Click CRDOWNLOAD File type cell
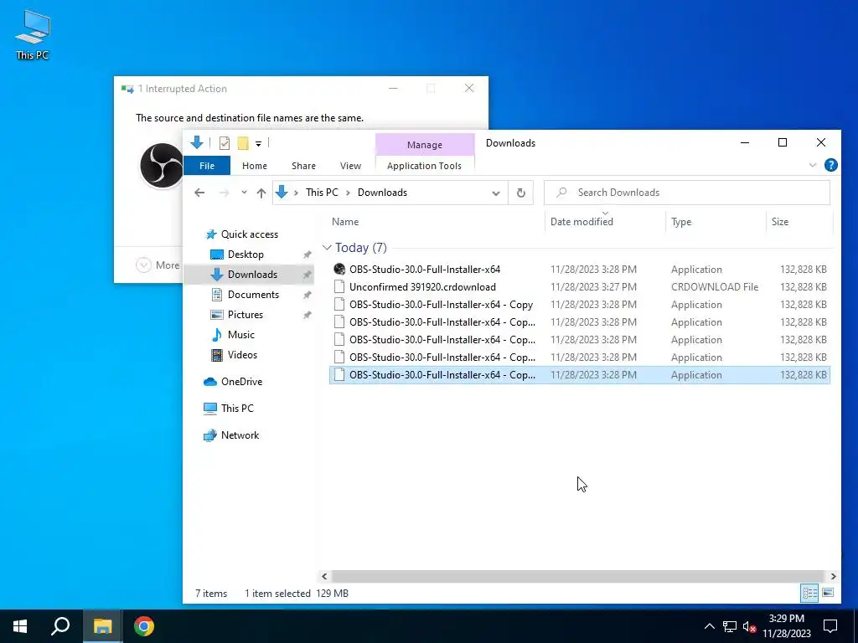Screen dimensions: 858x643 [x=715, y=287]
